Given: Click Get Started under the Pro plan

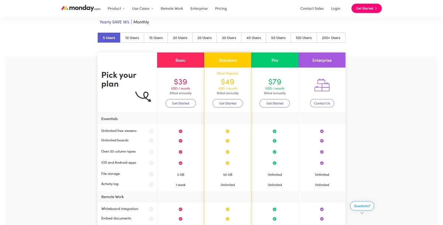Looking at the screenshot, I should [x=275, y=103].
